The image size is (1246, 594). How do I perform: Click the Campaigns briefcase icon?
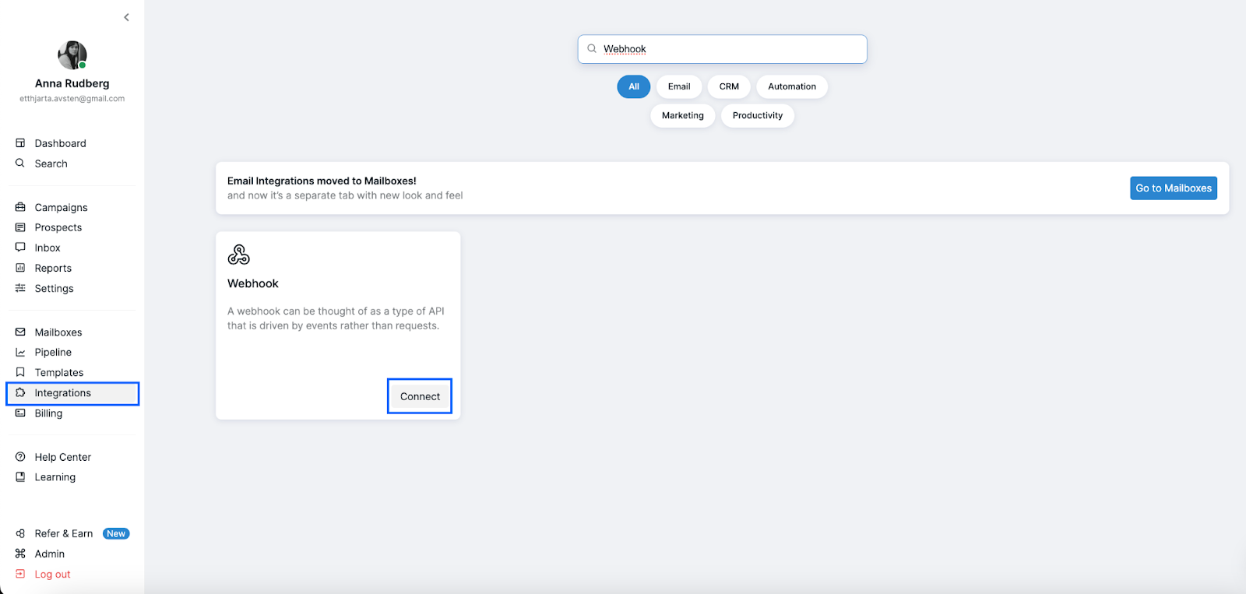(20, 207)
